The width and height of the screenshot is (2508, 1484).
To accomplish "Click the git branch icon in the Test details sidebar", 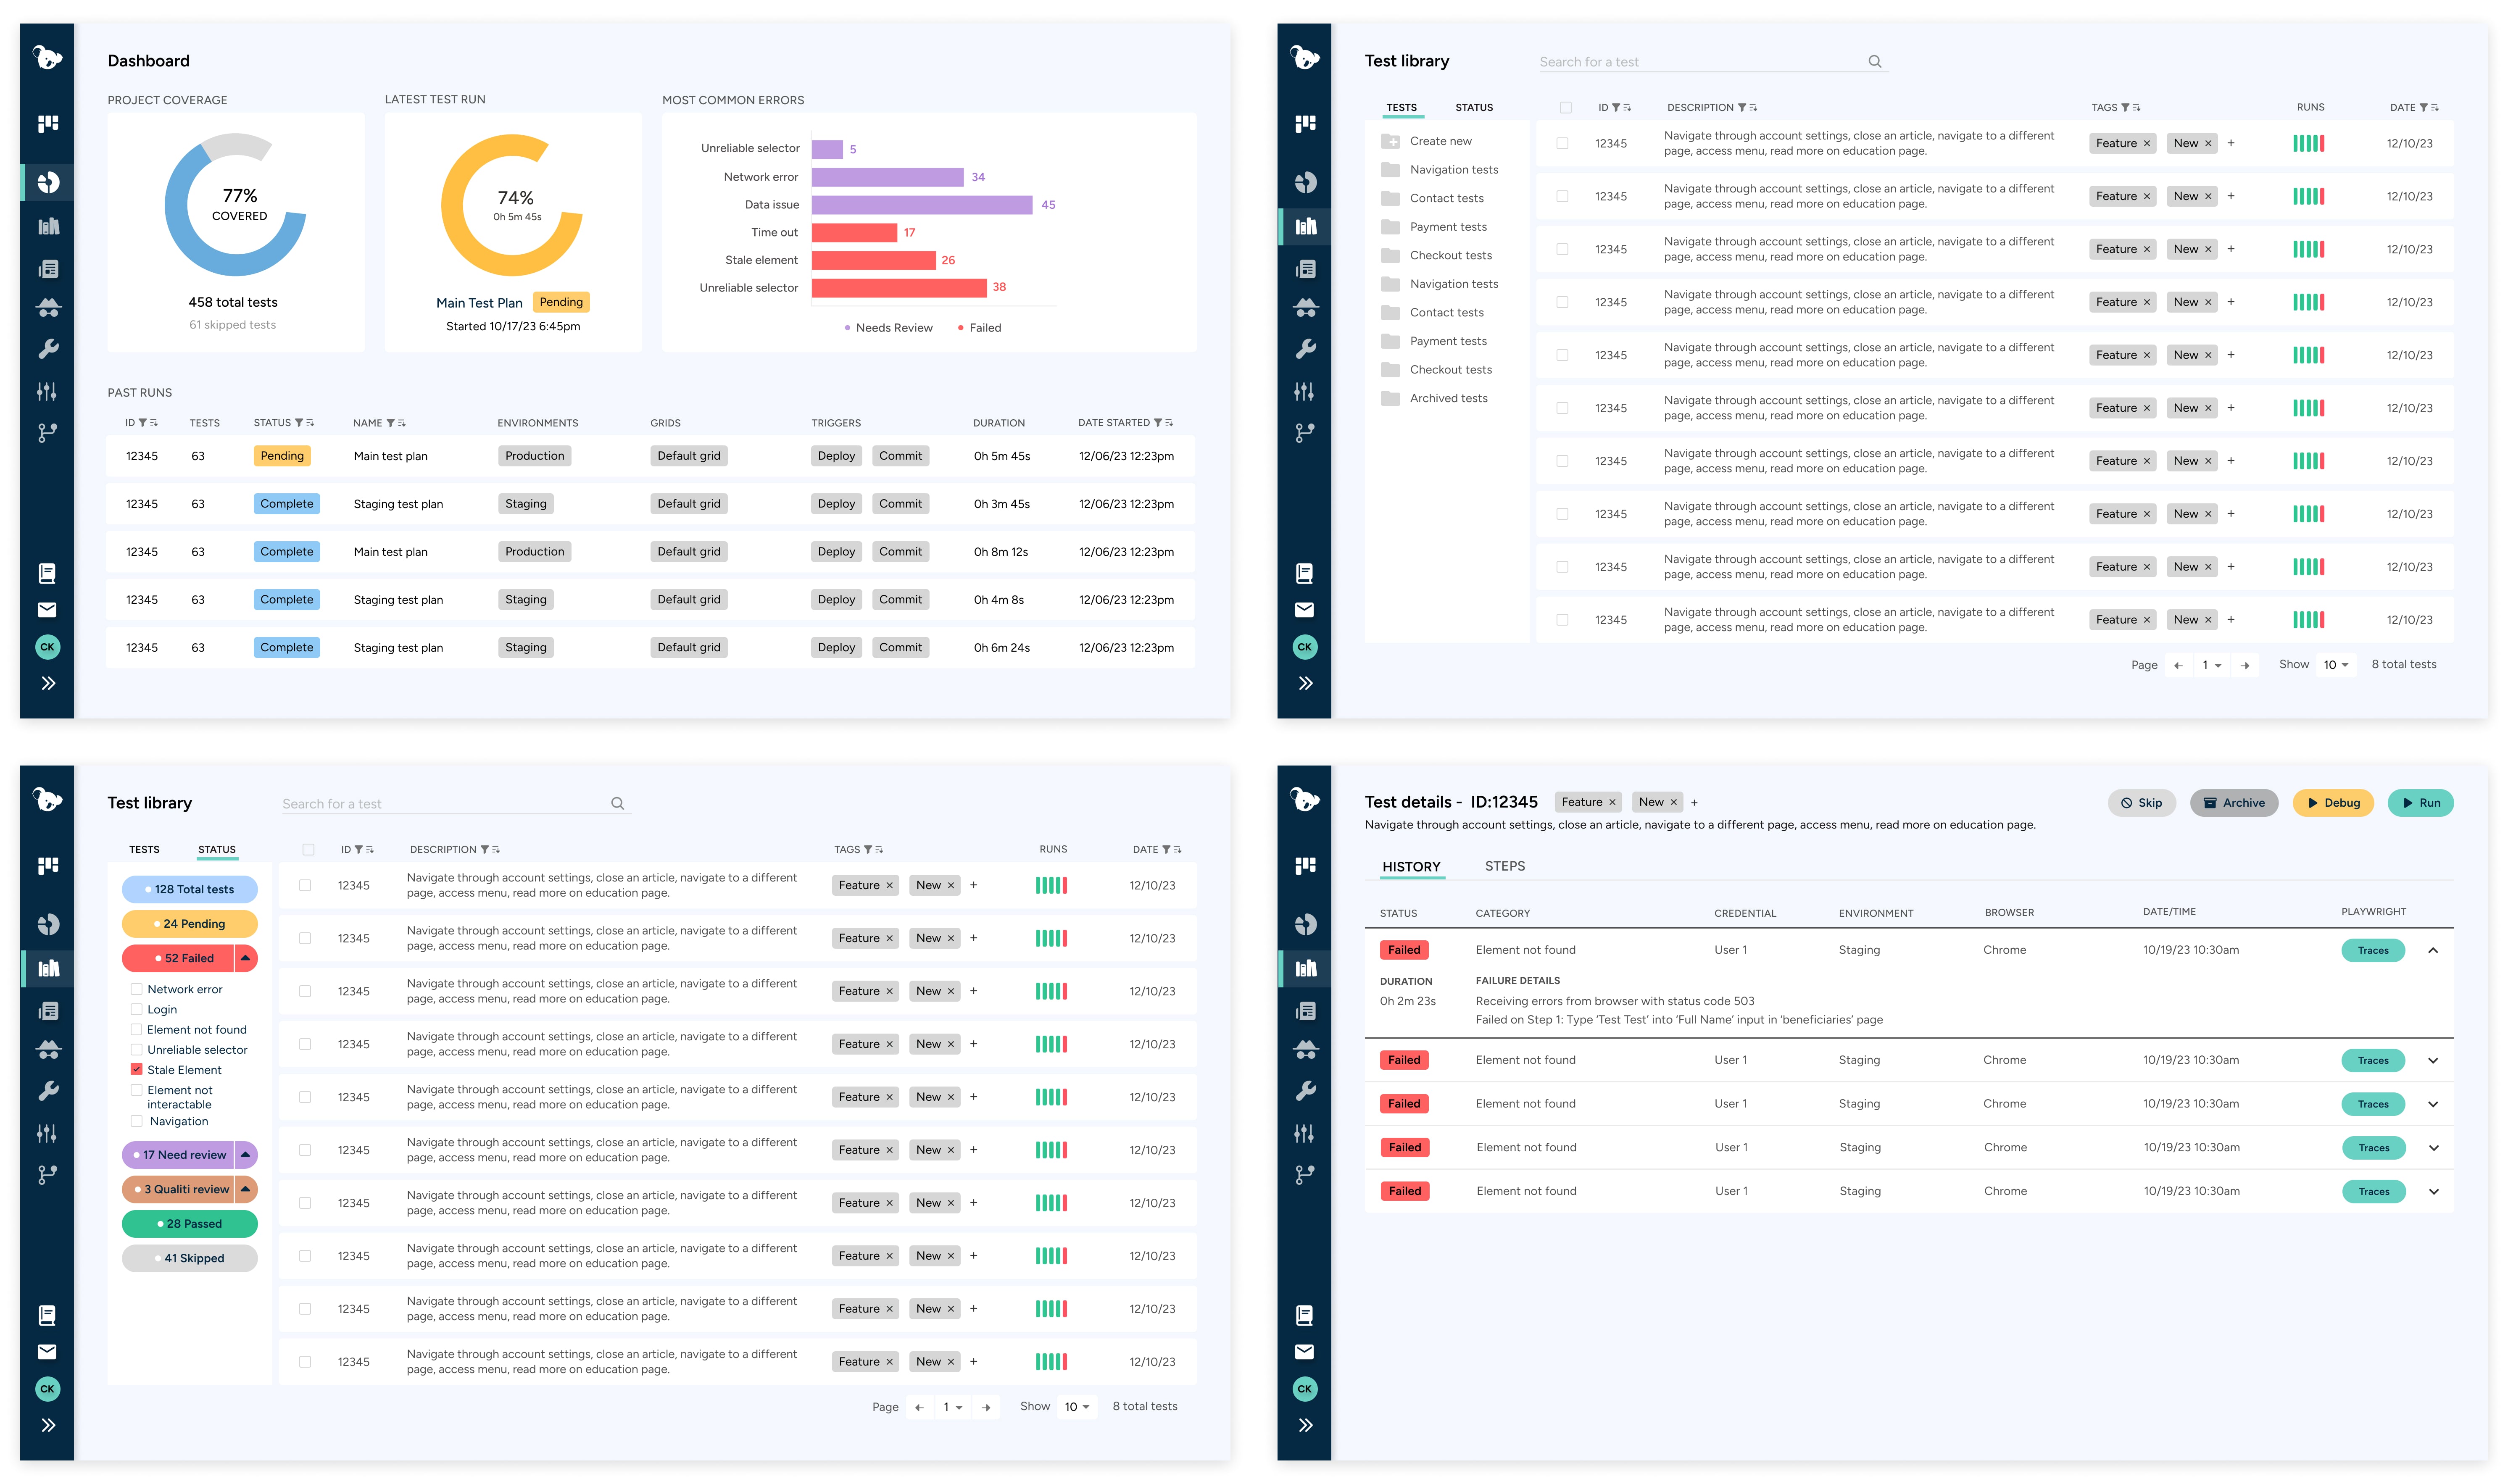I will 1304,1175.
